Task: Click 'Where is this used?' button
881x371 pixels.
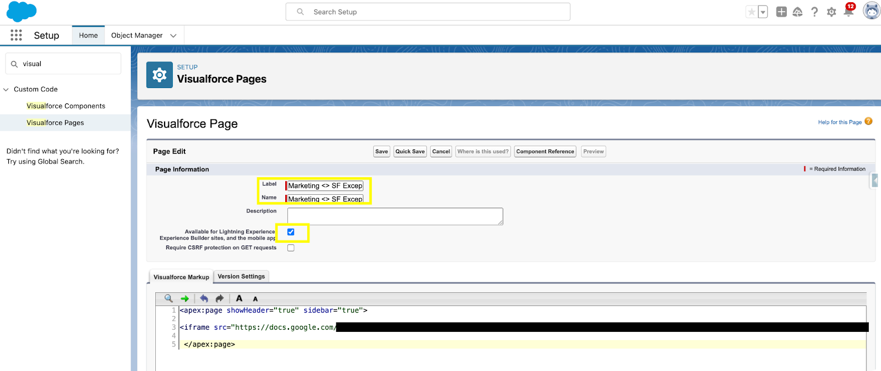Action: [483, 151]
